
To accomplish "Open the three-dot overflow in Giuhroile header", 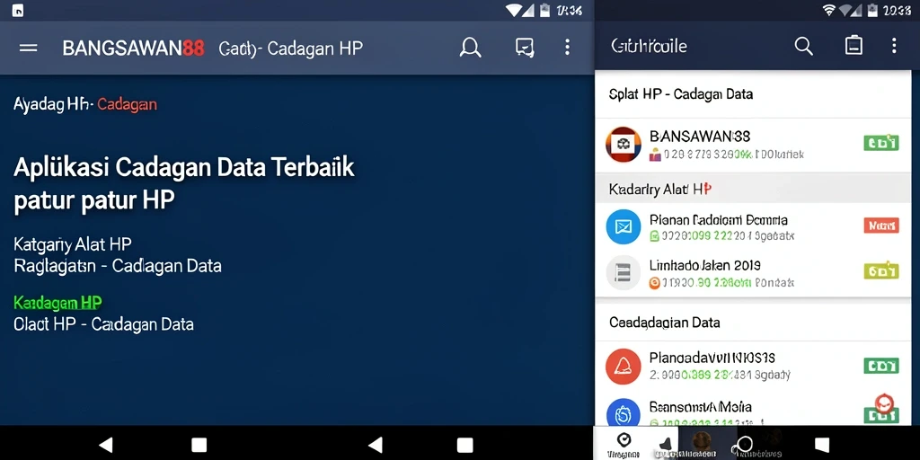I will click(894, 46).
